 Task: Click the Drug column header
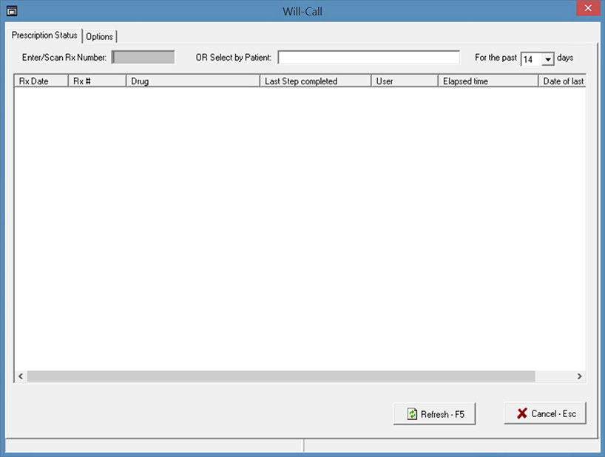[192, 81]
